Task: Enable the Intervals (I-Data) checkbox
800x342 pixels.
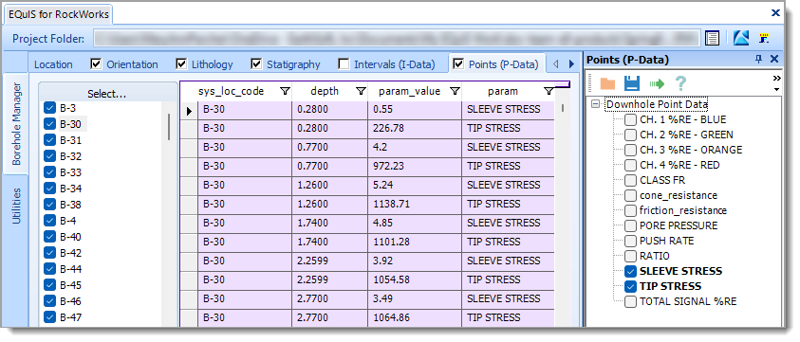Action: point(344,63)
